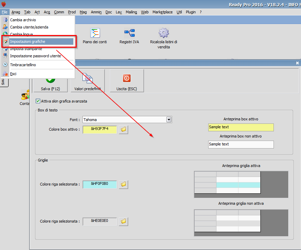
Task: Open color picker for inactive grid row color
Action: point(123,222)
